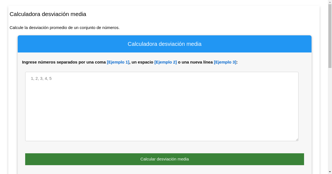
Task: Click the example link for newline-separated numbers
Action: click(x=225, y=62)
